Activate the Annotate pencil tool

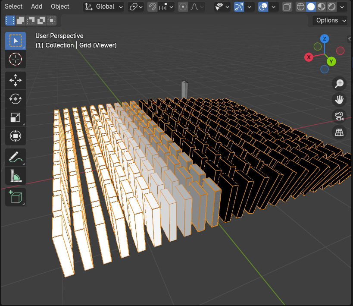point(16,157)
